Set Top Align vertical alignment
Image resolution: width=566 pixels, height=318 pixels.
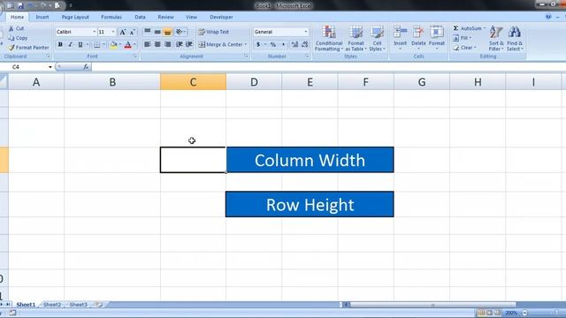tap(148, 32)
